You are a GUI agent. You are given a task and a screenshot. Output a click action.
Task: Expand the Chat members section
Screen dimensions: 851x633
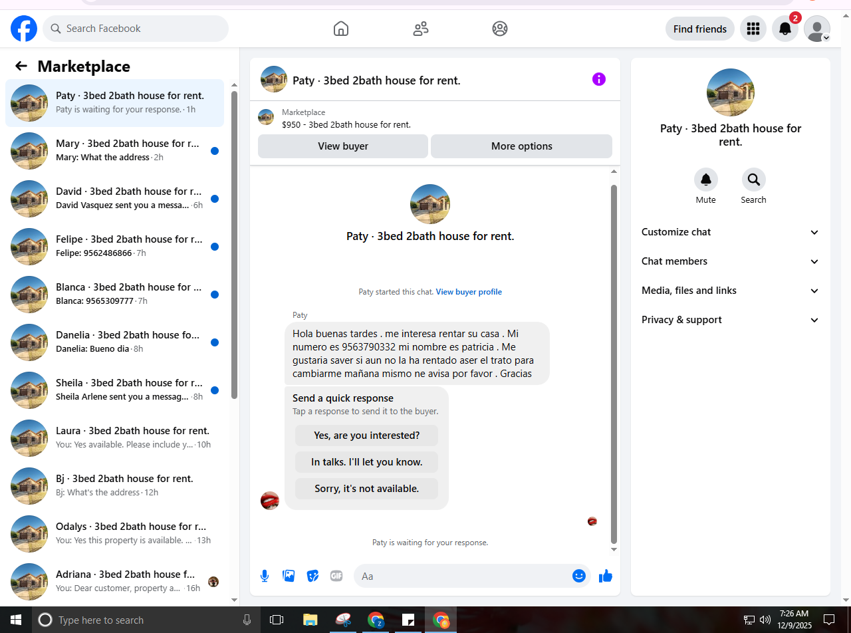point(731,261)
